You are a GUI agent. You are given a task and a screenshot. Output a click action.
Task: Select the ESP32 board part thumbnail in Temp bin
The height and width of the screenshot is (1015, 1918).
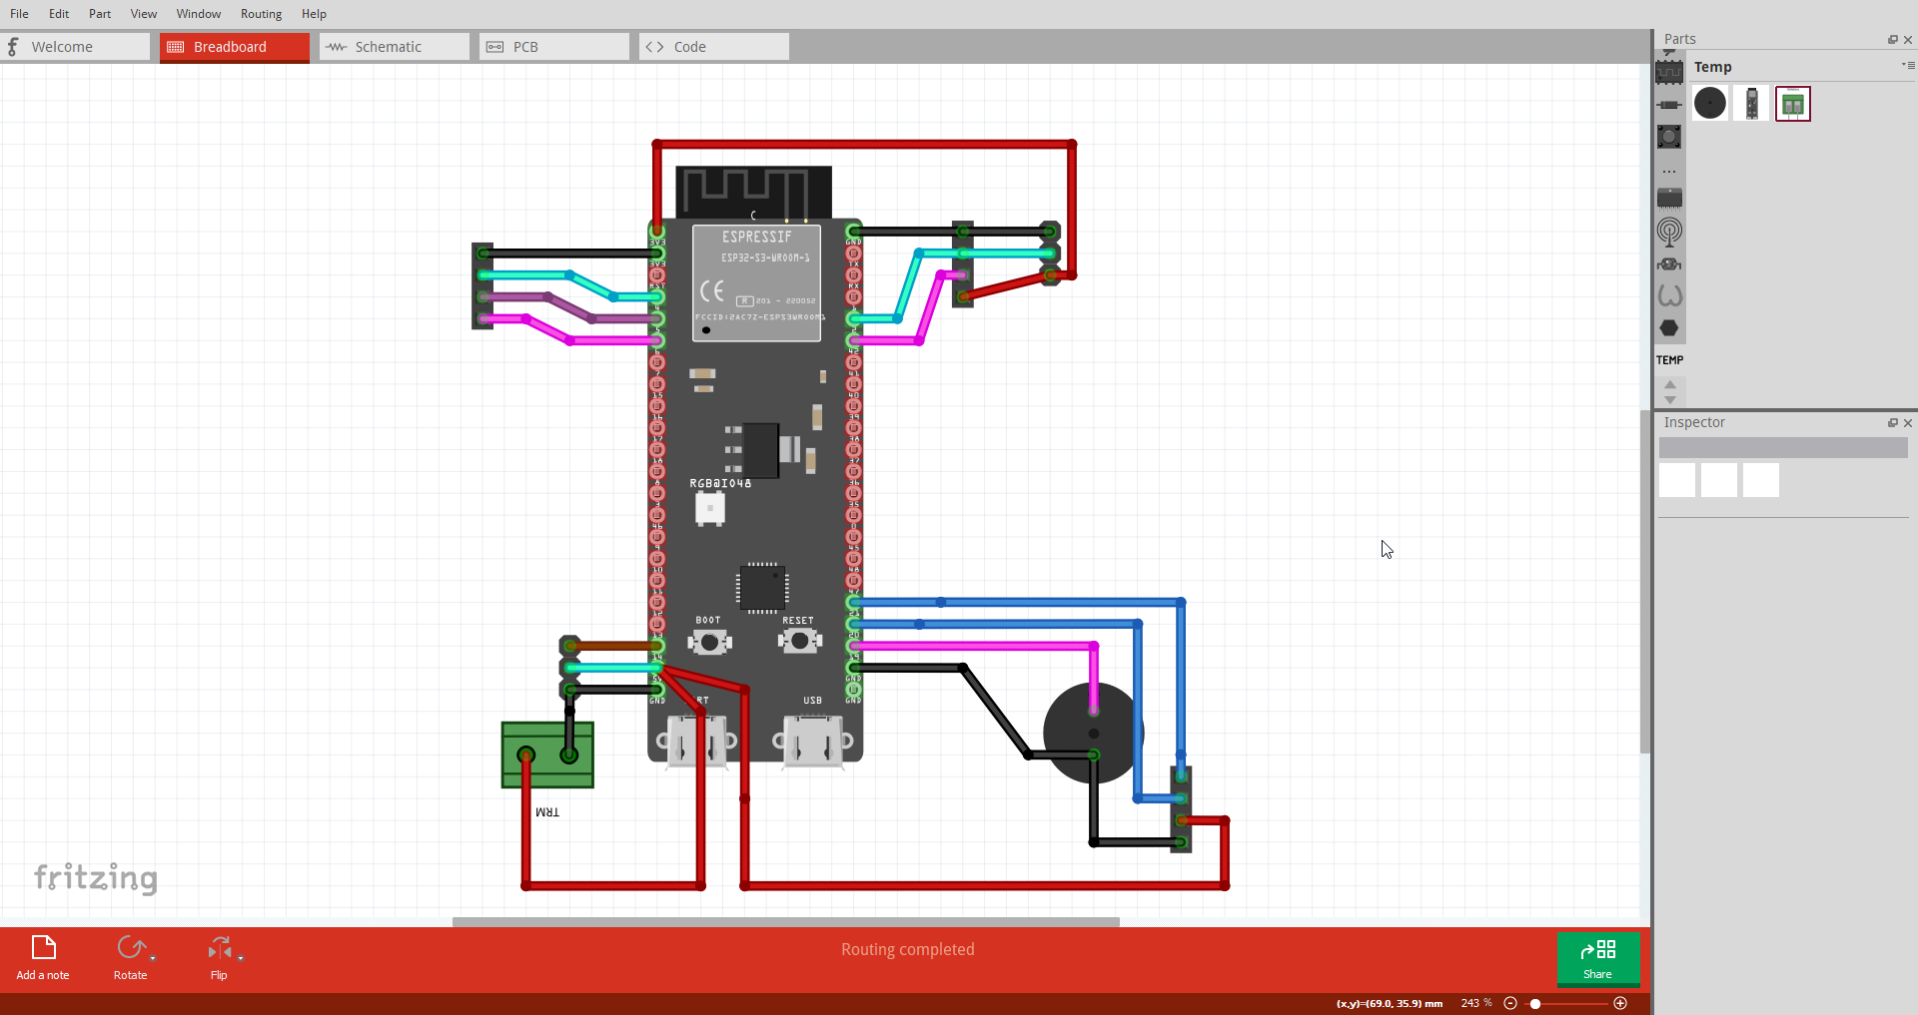point(1752,103)
